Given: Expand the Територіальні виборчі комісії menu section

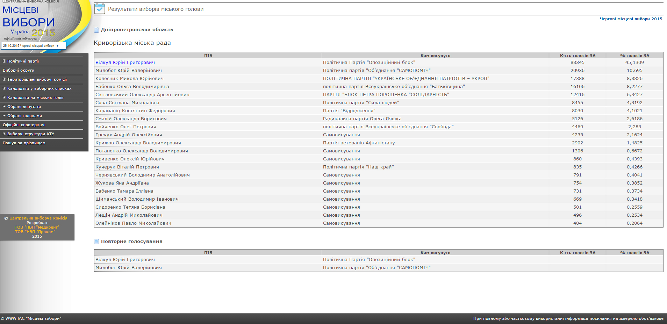Looking at the screenshot, I should click(37, 79).
